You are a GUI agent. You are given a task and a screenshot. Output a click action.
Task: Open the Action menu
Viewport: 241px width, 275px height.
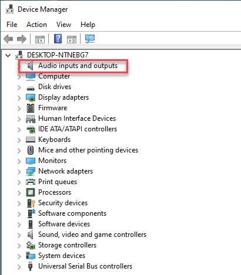(x=36, y=25)
